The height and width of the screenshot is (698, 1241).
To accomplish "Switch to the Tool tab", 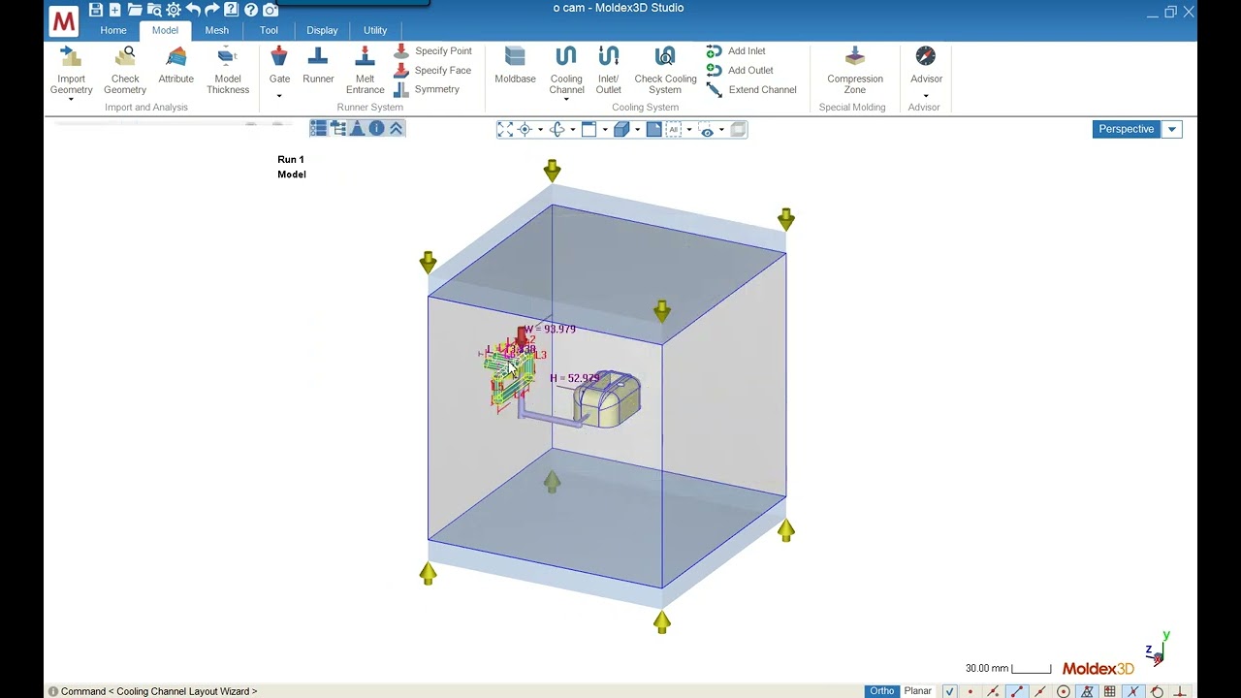I will 269,30.
